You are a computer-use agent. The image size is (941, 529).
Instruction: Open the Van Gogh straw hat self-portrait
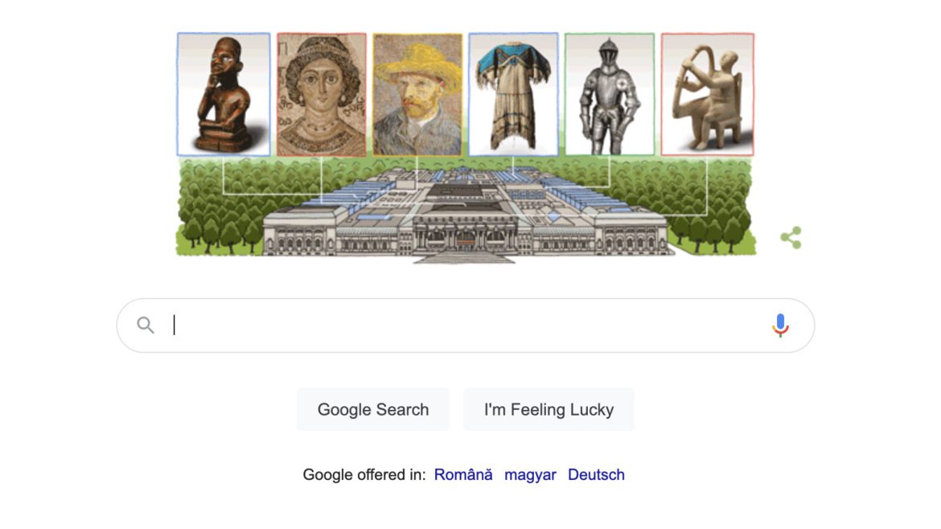click(417, 94)
